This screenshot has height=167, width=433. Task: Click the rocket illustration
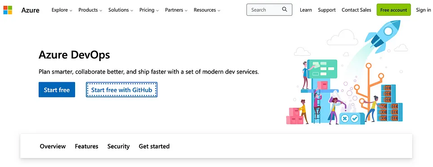(x=383, y=35)
